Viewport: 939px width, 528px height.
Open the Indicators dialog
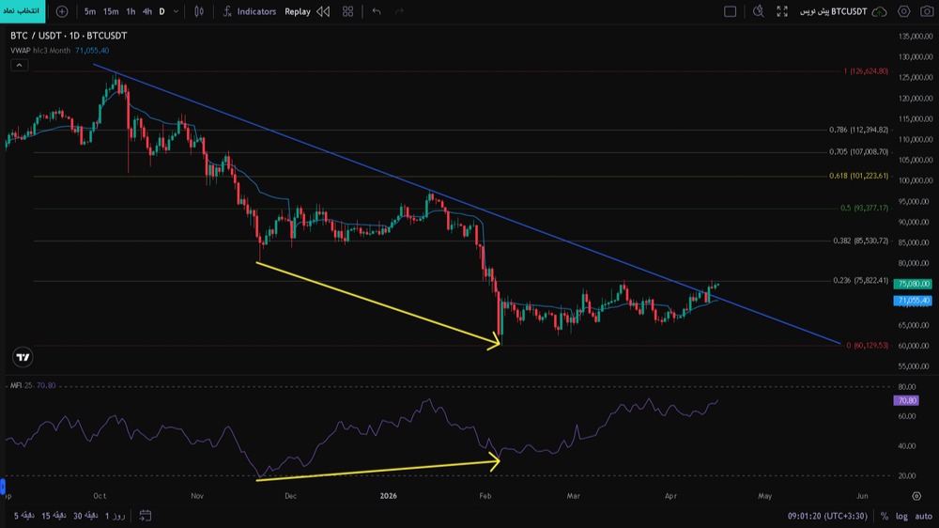point(250,11)
